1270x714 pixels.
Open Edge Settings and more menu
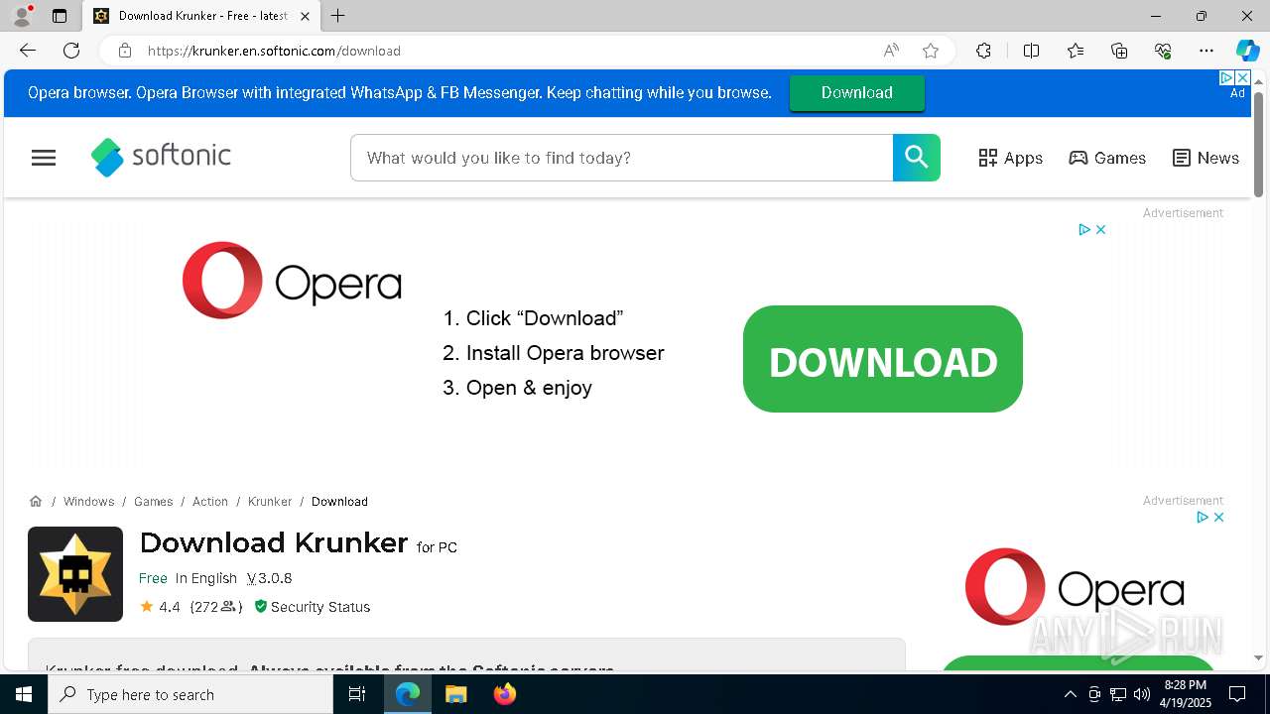tap(1206, 51)
